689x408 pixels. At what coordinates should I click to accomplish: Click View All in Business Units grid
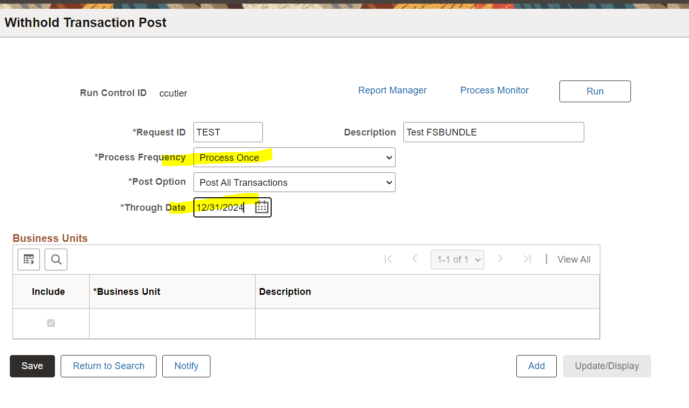[573, 260]
